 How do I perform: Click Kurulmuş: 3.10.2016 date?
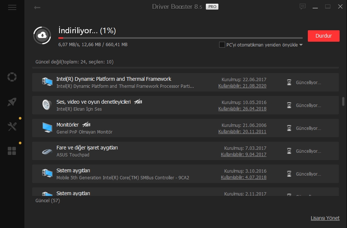(245, 171)
